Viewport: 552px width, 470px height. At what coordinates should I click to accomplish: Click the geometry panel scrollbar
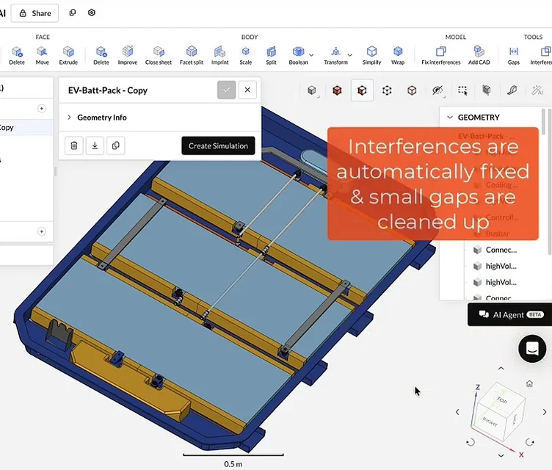pos(543,122)
